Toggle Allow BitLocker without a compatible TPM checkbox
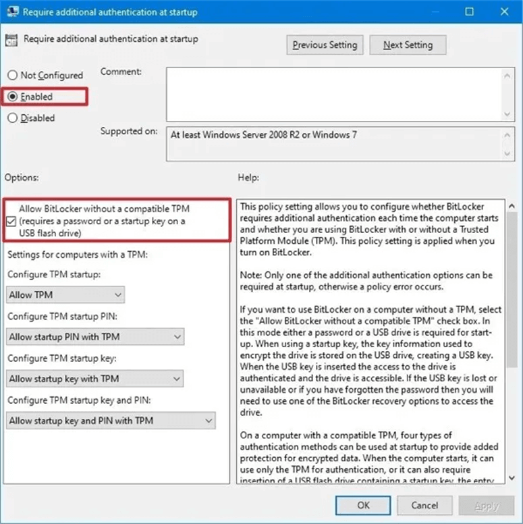The image size is (523, 524). (11, 221)
